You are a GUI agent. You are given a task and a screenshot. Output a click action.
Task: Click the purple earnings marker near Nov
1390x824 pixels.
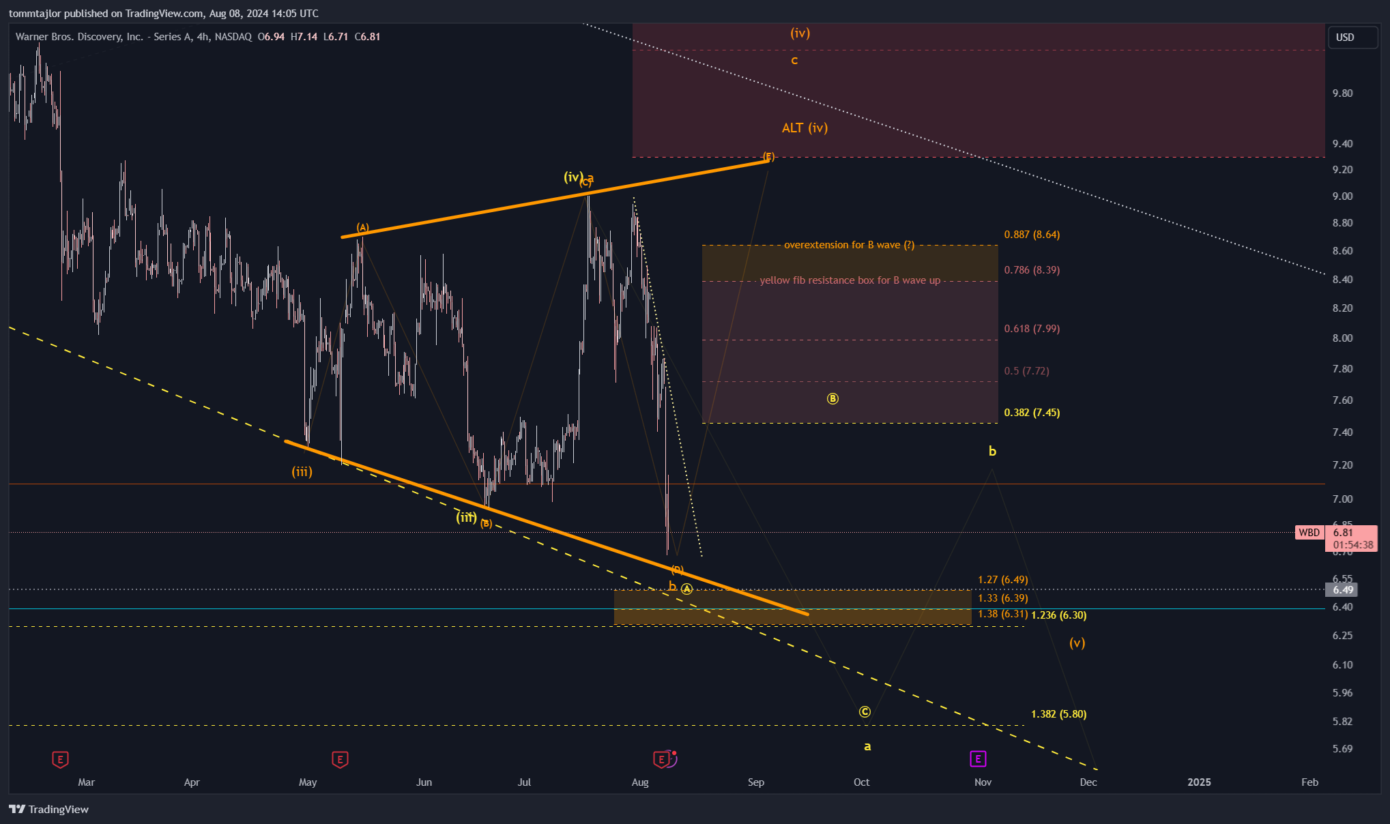pyautogui.click(x=978, y=759)
